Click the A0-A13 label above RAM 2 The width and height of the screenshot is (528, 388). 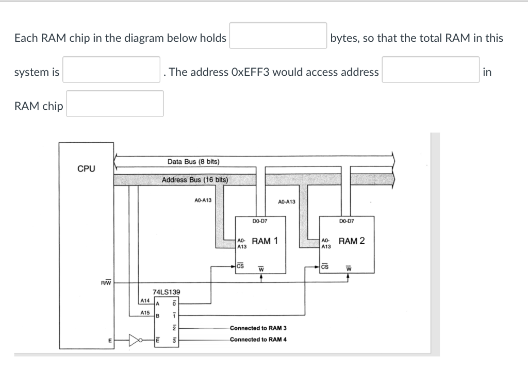click(x=287, y=202)
